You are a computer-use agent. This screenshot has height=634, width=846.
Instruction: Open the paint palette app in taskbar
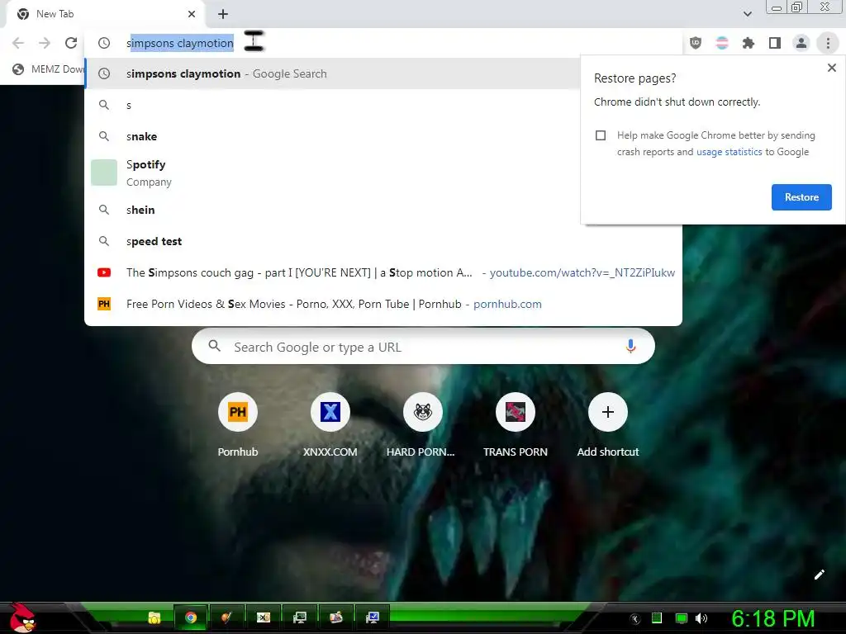point(335,617)
